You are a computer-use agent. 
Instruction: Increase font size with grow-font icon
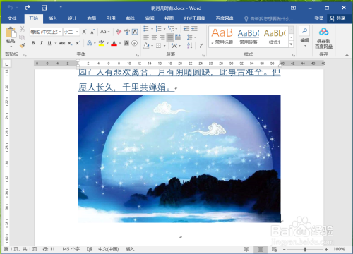(85, 32)
